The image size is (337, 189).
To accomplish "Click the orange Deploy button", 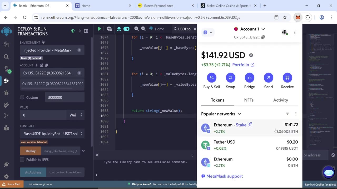I will click(x=31, y=151).
